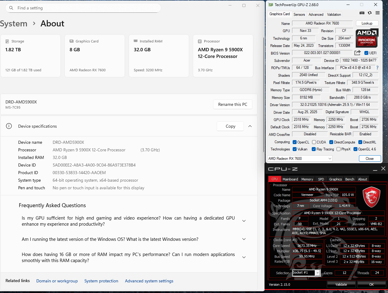Open the Mainboard tab in CPU-Z

click(290, 179)
